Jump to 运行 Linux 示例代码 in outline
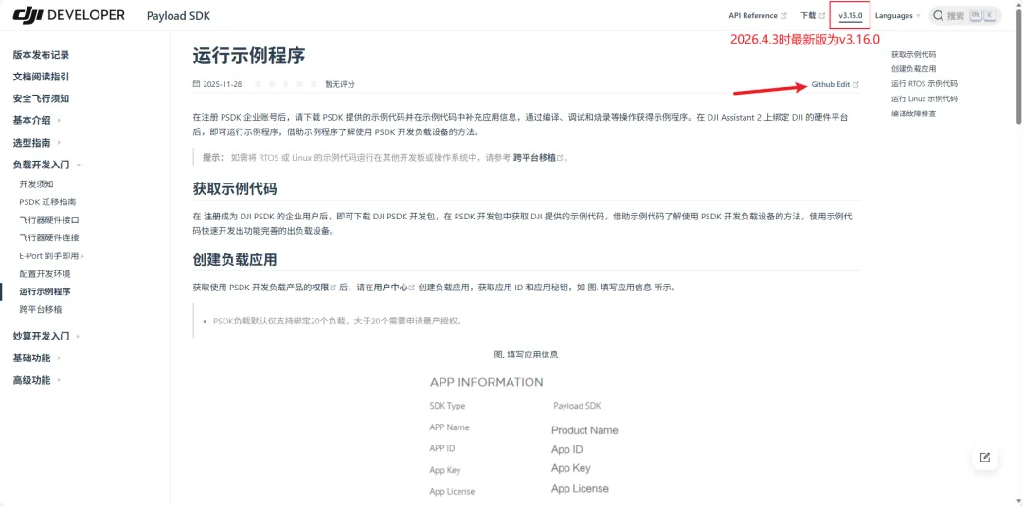Image resolution: width=1023 pixels, height=506 pixels. click(x=924, y=99)
